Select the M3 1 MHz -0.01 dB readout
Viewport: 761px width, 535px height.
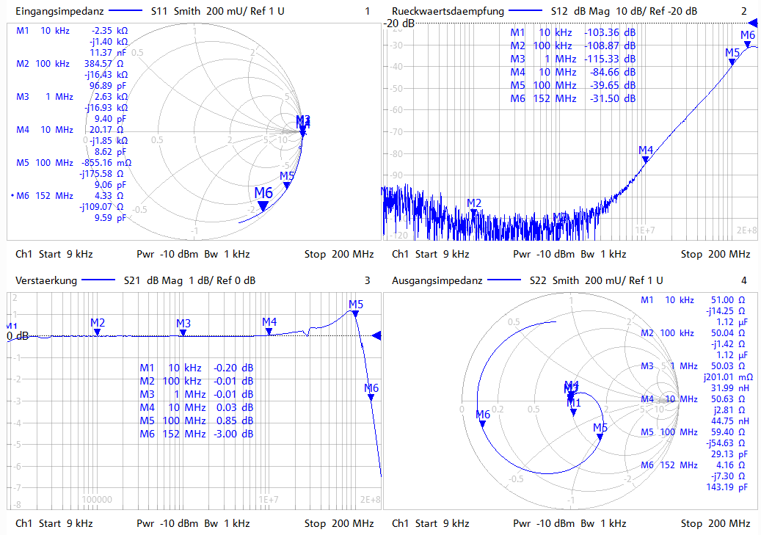pos(197,394)
